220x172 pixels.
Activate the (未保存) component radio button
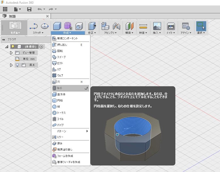[x=41, y=47]
